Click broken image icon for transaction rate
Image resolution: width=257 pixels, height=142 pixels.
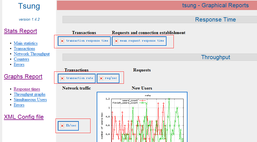click(x=62, y=78)
